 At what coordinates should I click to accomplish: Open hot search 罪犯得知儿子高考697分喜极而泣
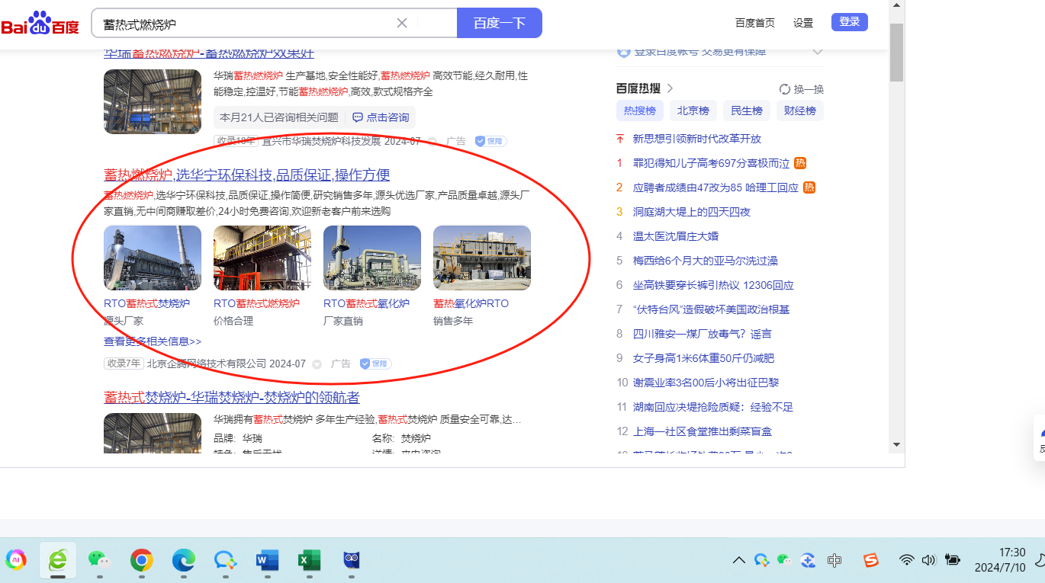[711, 163]
